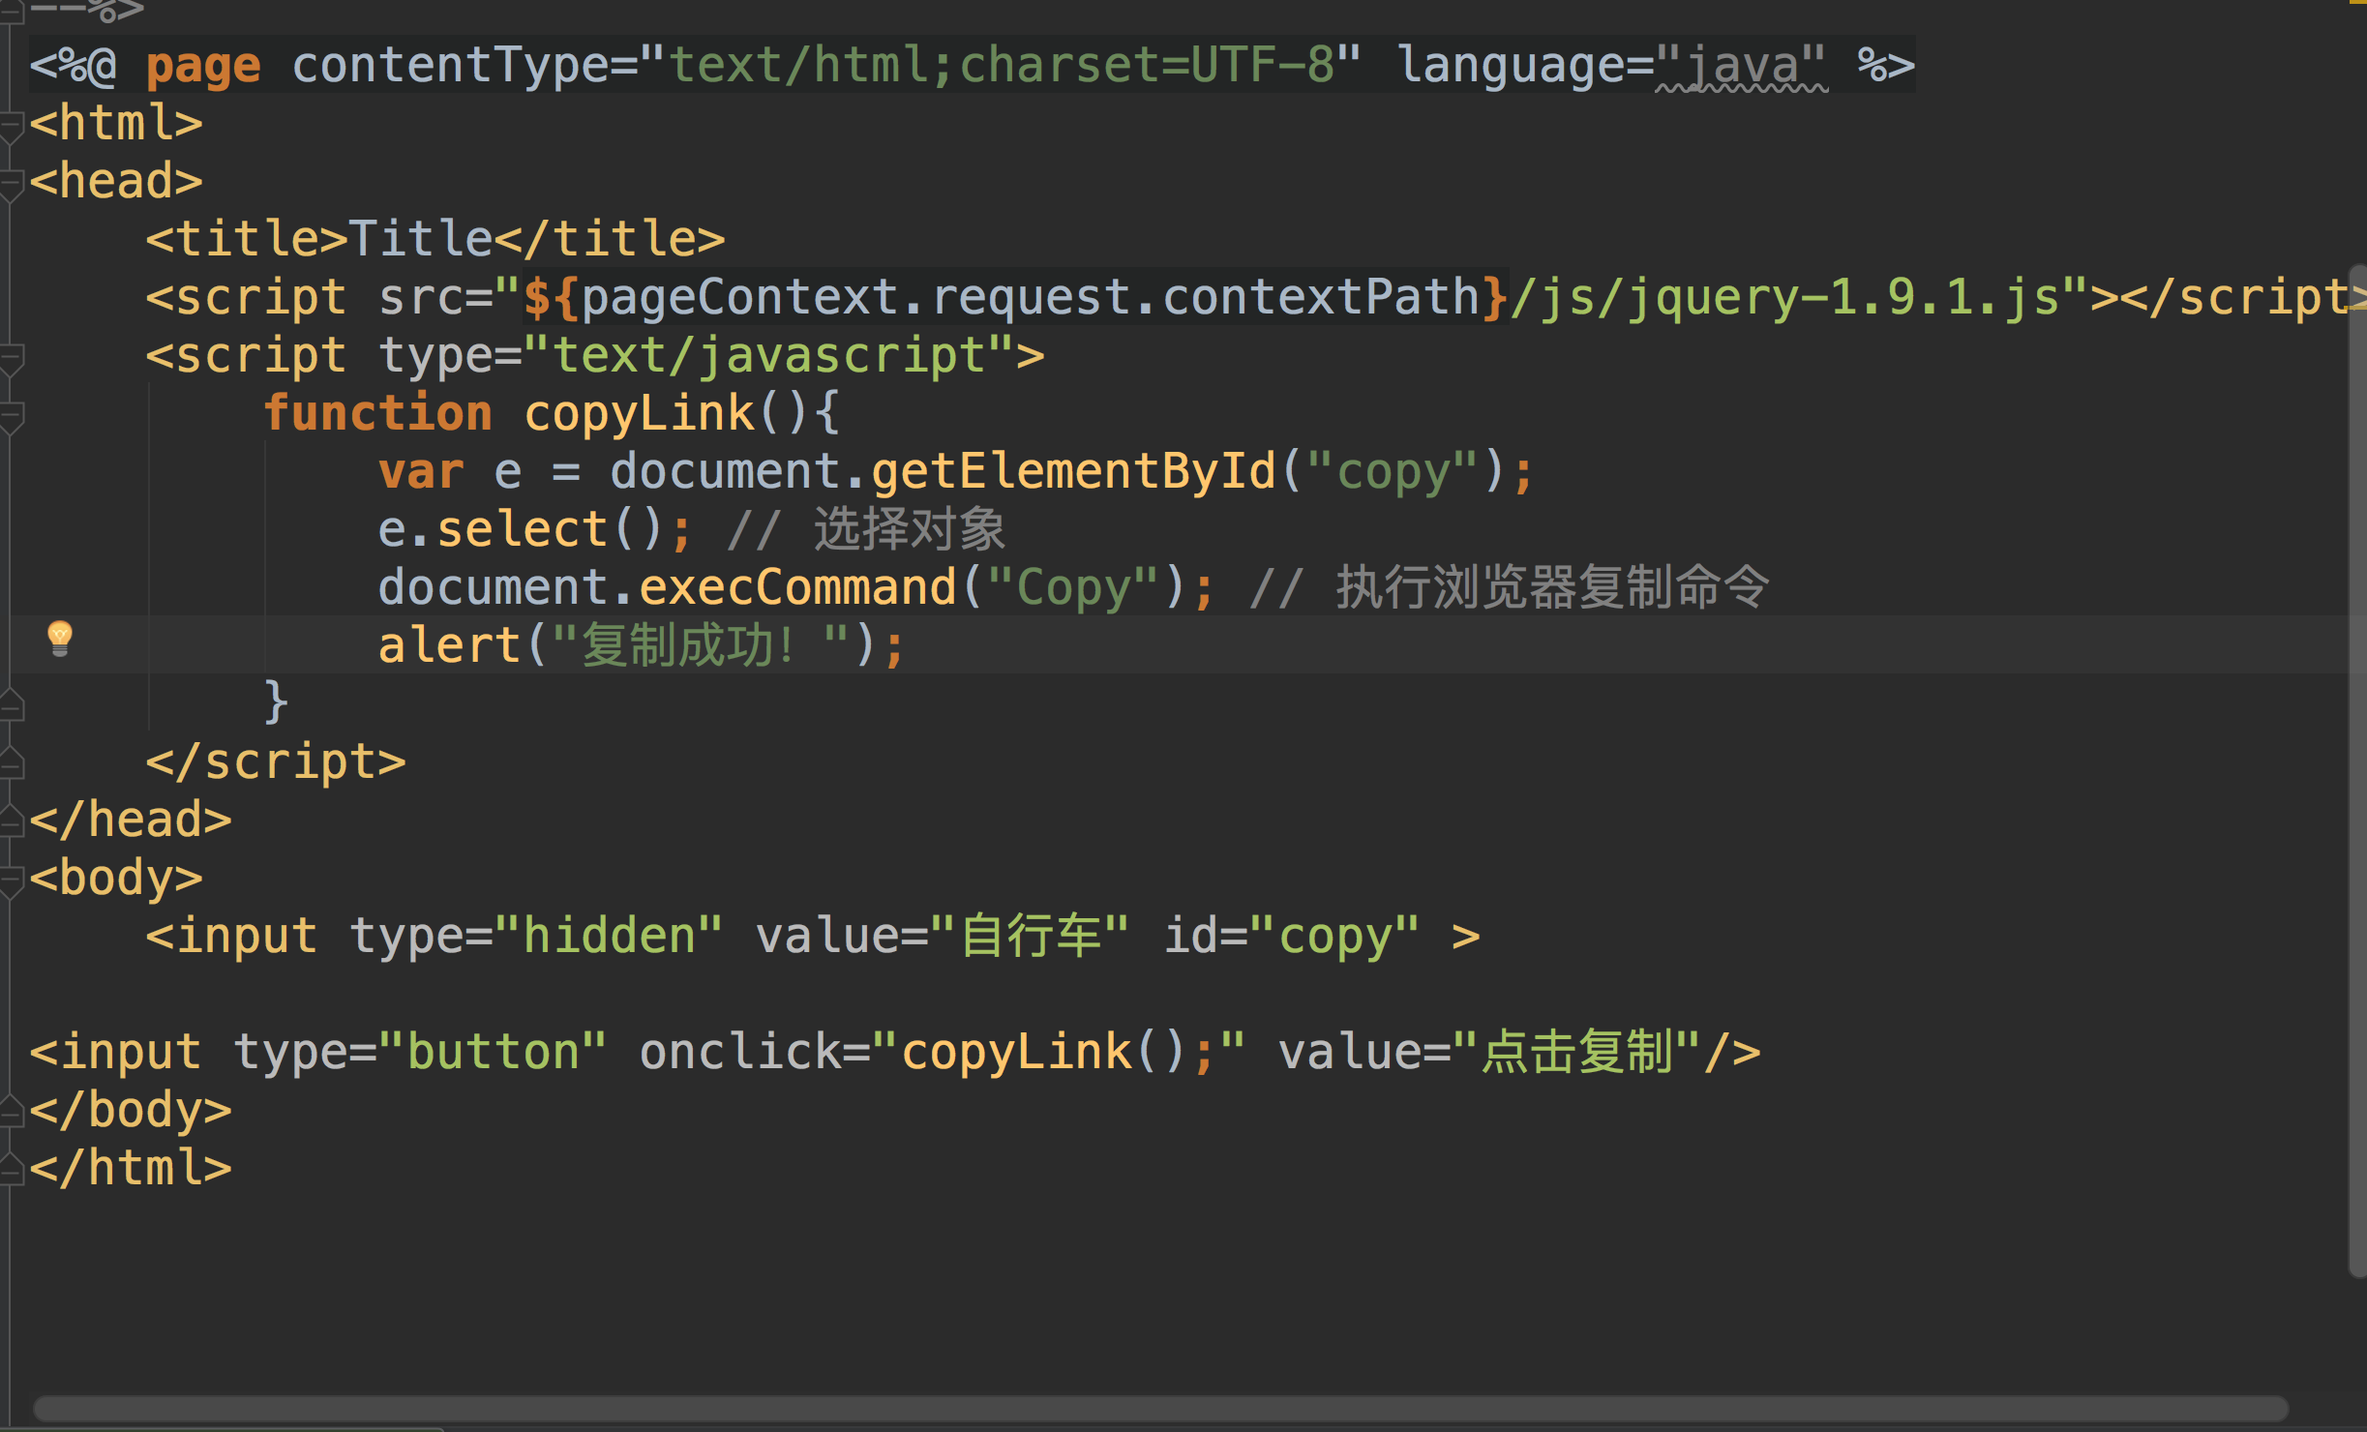
Task: Fold the script type=text/javascript block
Action: [12, 359]
